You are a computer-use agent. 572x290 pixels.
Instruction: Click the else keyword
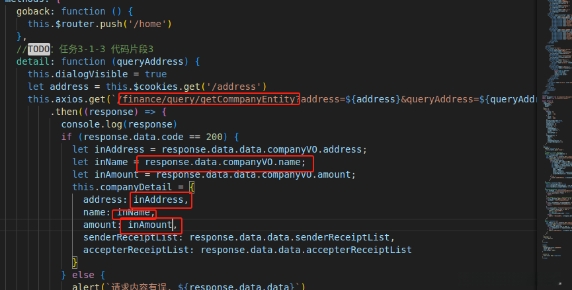coord(83,275)
